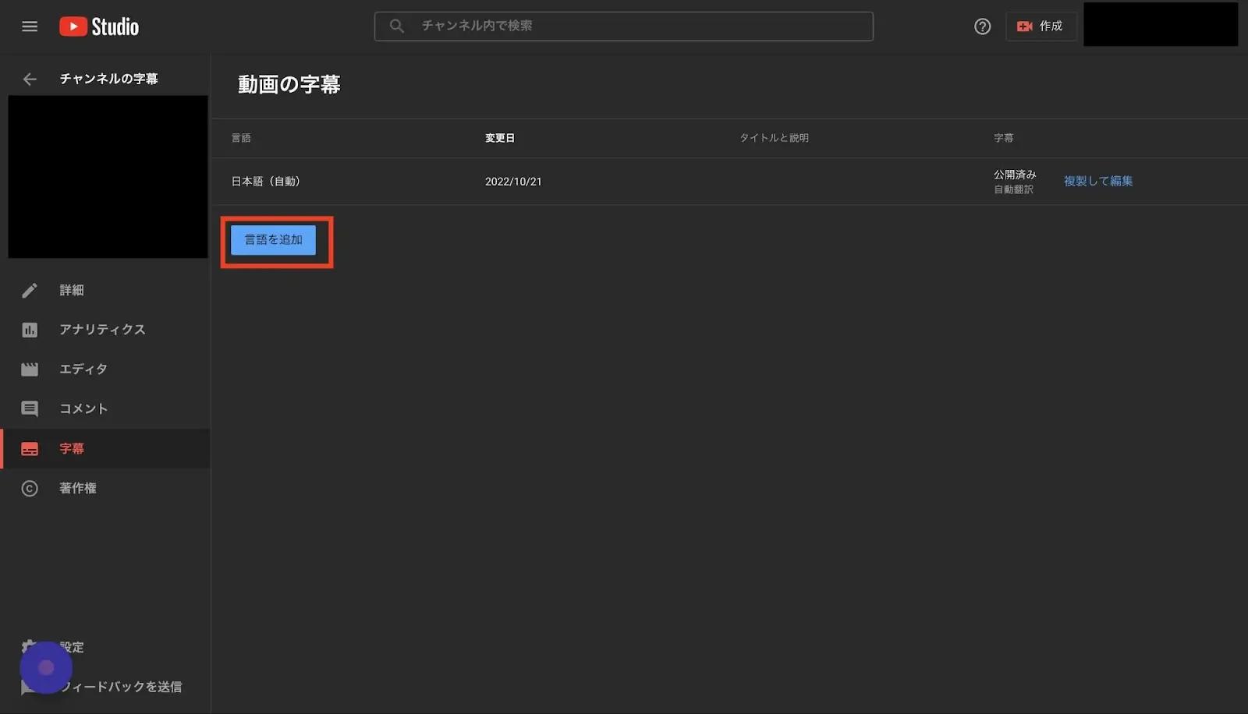Click the search magnifier icon

coord(397,26)
